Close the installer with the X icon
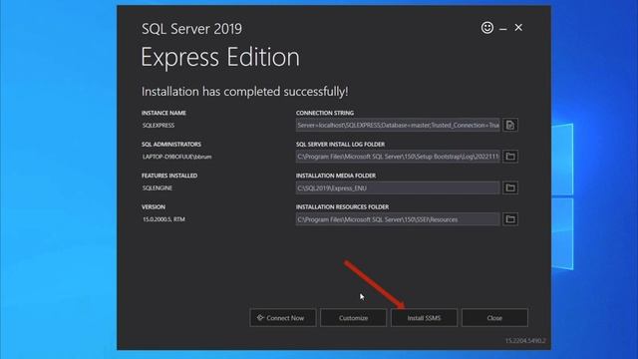The width and height of the screenshot is (638, 359). (518, 28)
